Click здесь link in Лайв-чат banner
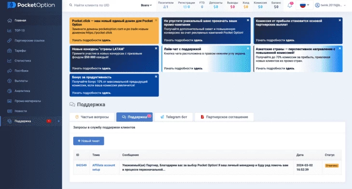The width and height of the screenshot is (352, 189). pyautogui.click(x=198, y=68)
